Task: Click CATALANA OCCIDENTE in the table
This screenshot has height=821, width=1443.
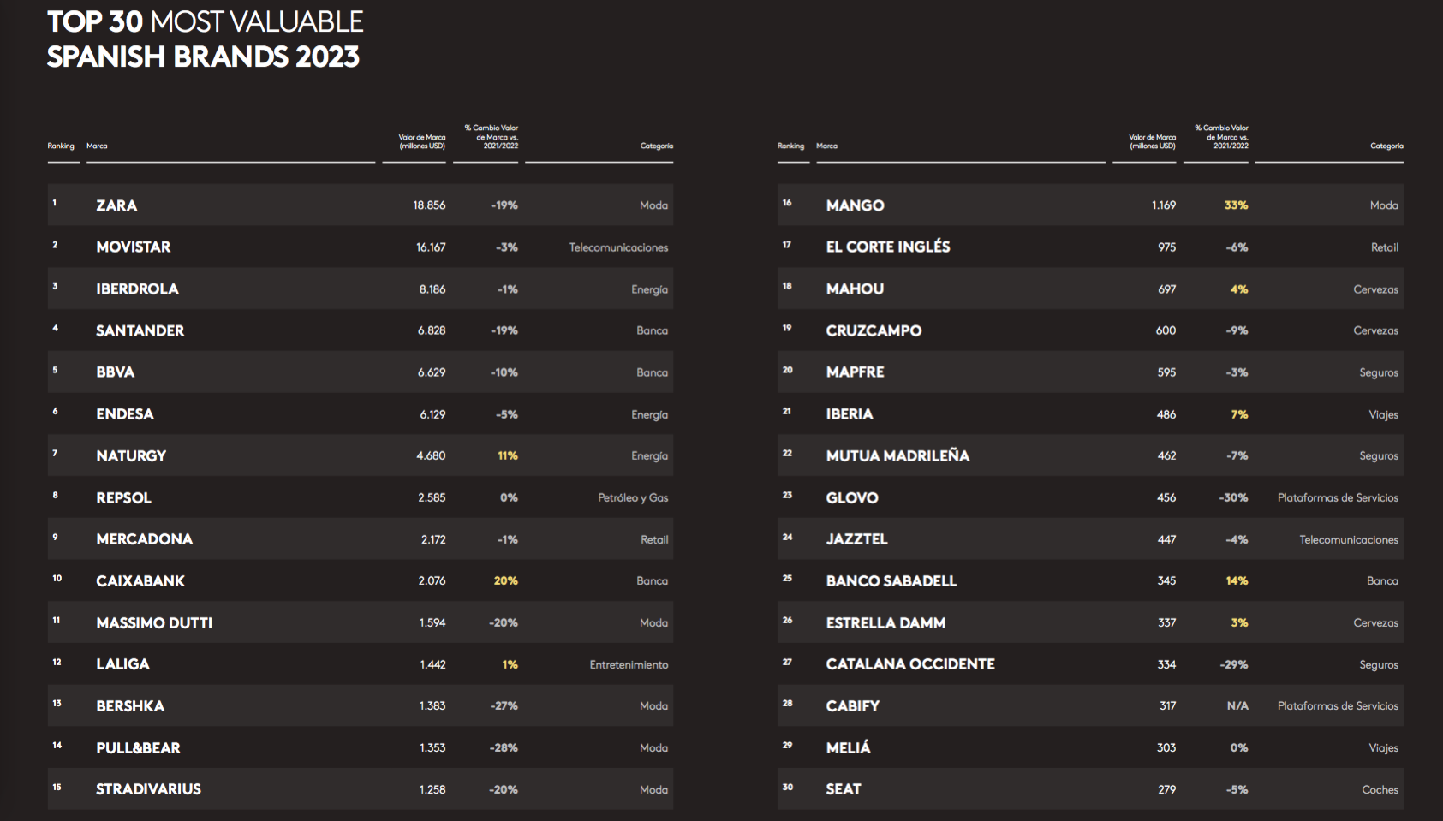Action: click(x=910, y=663)
